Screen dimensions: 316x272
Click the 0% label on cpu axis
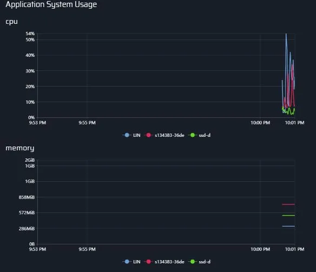31,117
